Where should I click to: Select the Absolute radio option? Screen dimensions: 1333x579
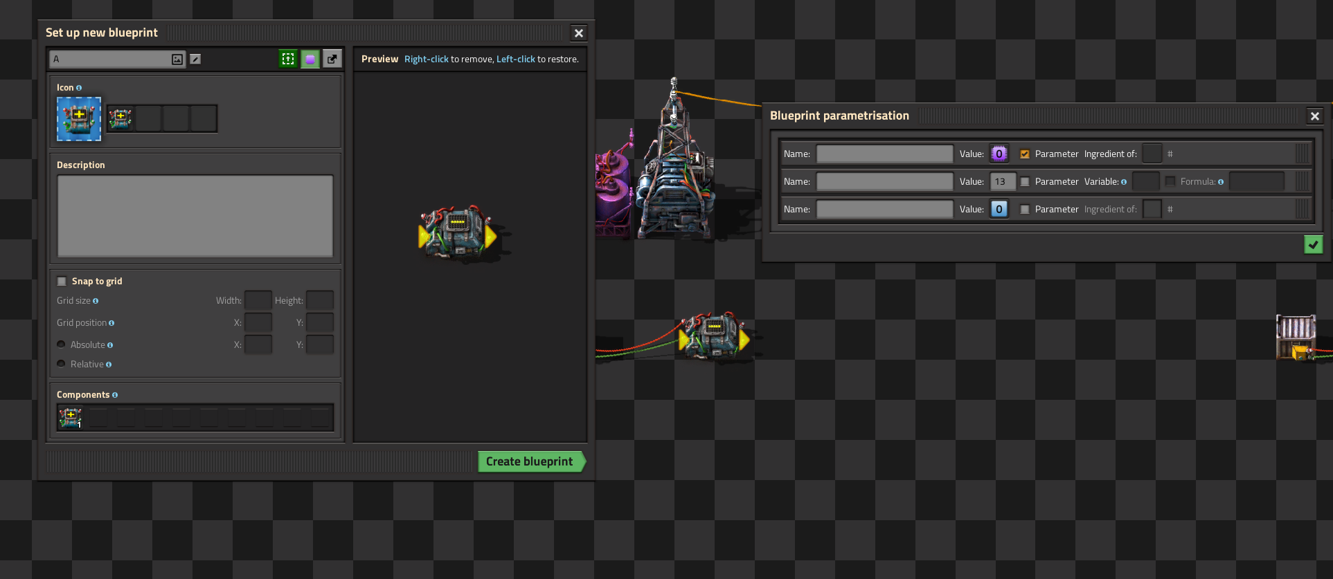(61, 344)
